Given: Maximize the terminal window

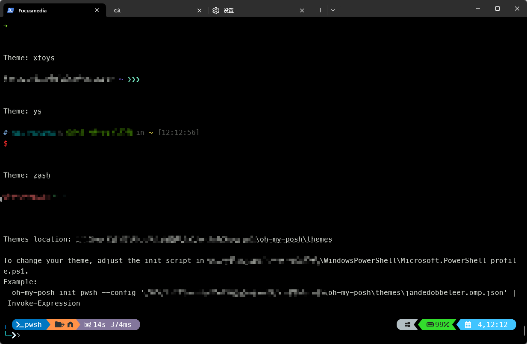Looking at the screenshot, I should (x=497, y=9).
